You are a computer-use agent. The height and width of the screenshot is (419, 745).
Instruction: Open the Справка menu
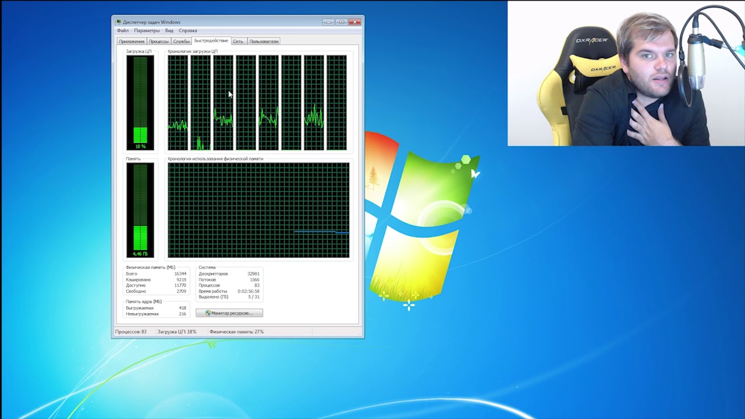point(188,30)
